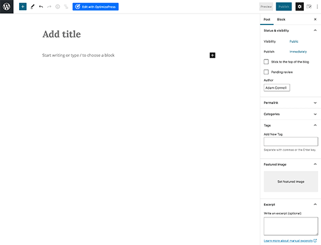This screenshot has height=245, width=321.
Task: Switch to the Block tab
Action: 281,20
